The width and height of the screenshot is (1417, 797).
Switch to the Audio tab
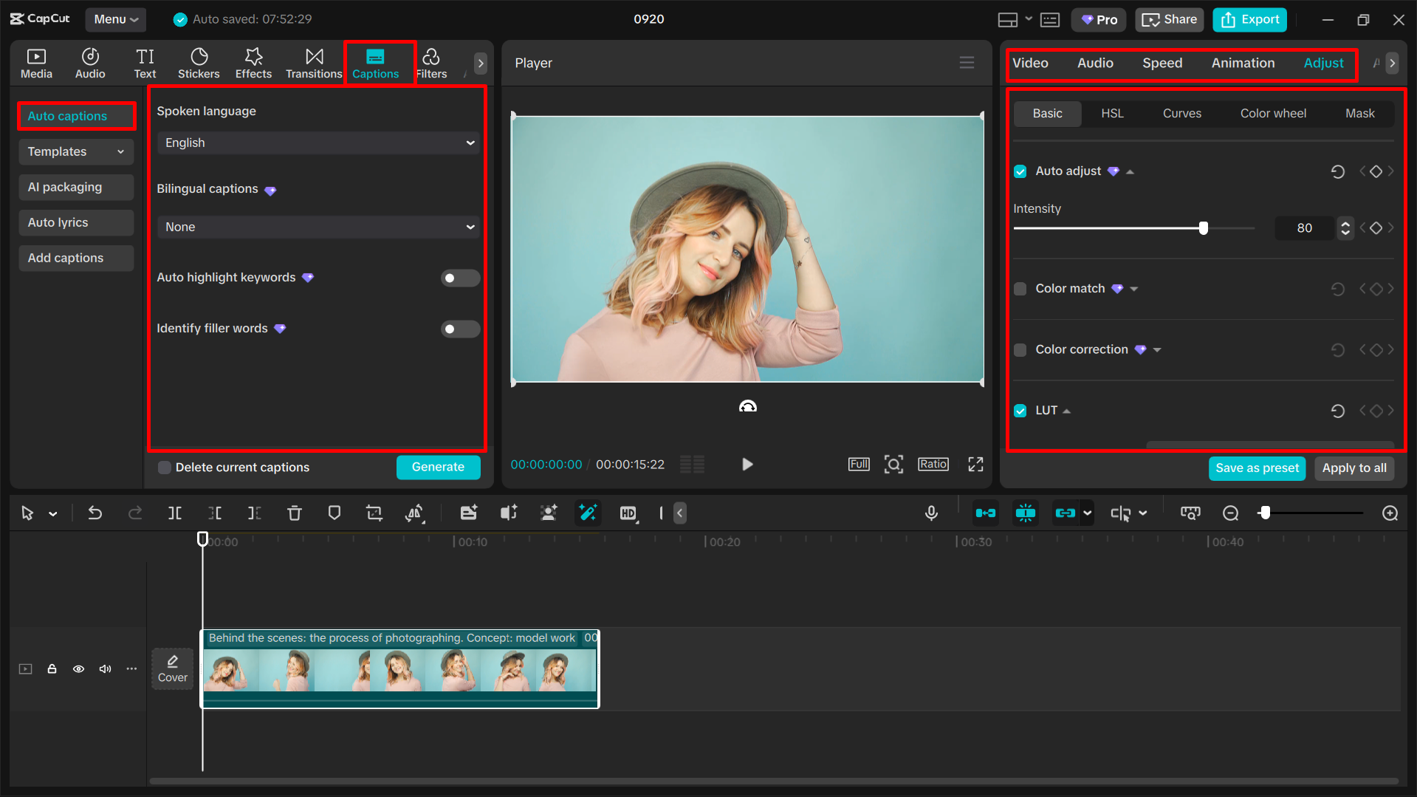1095,63
